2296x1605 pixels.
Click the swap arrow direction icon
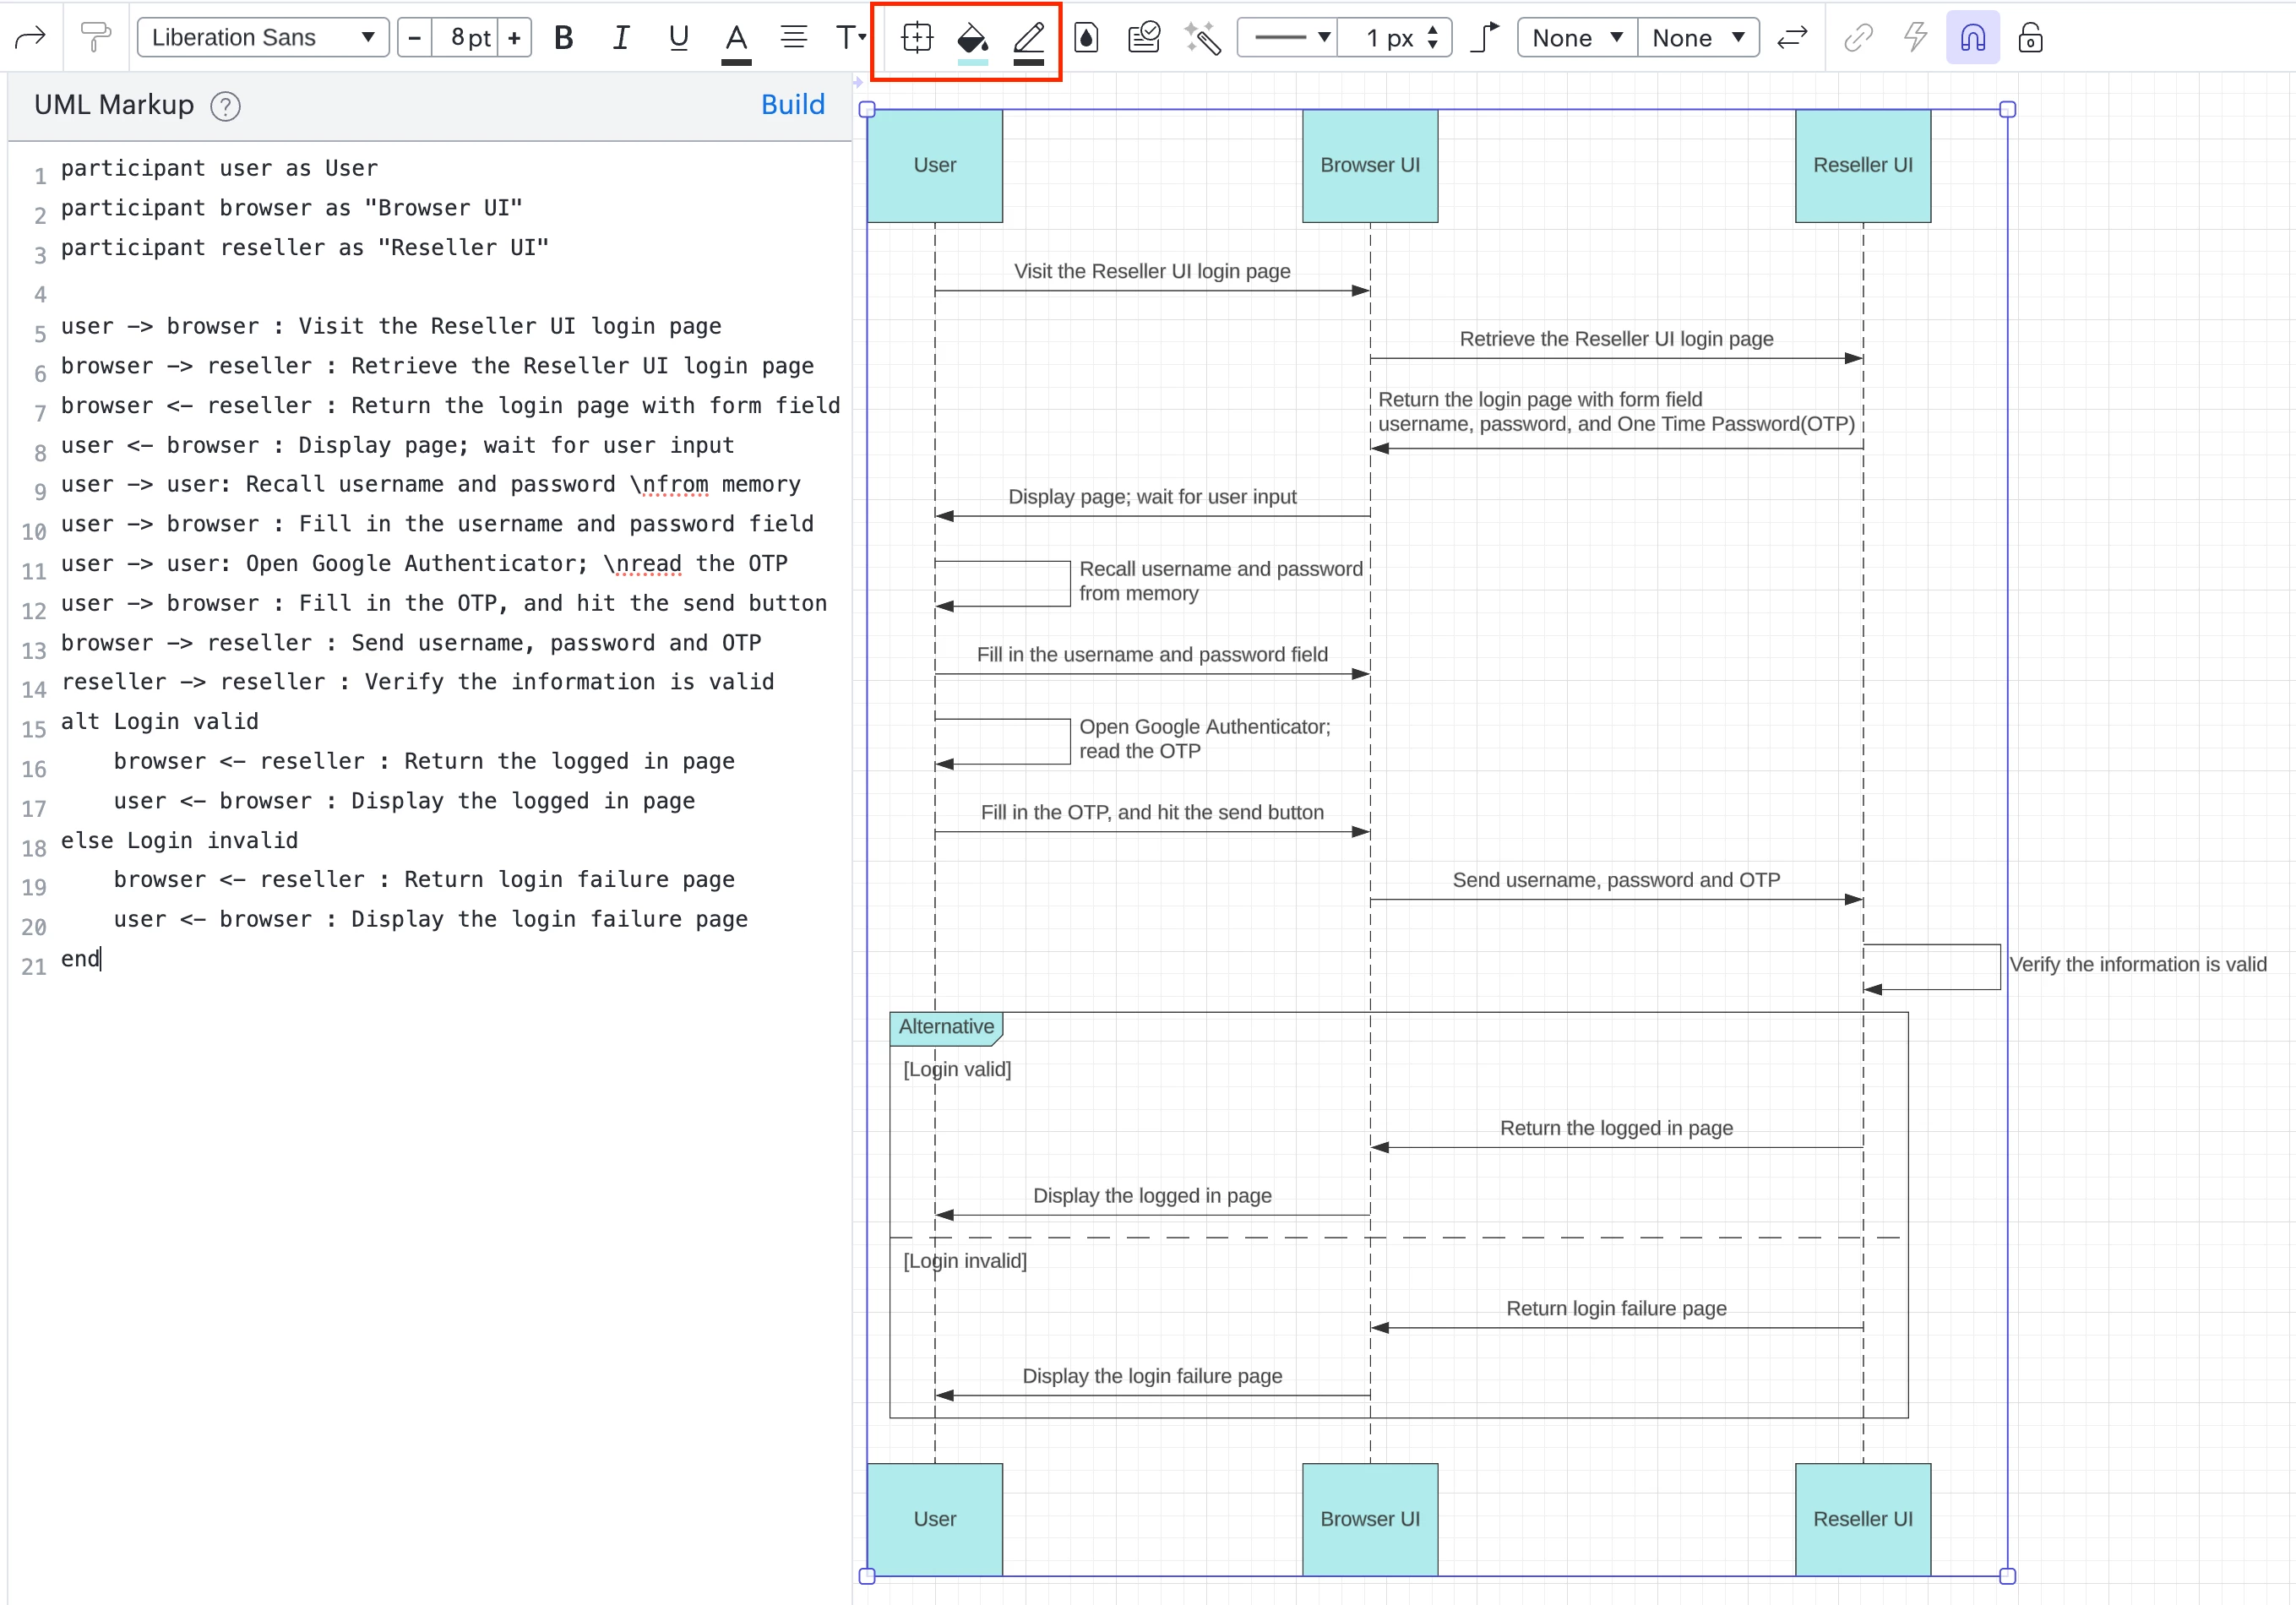(1792, 38)
